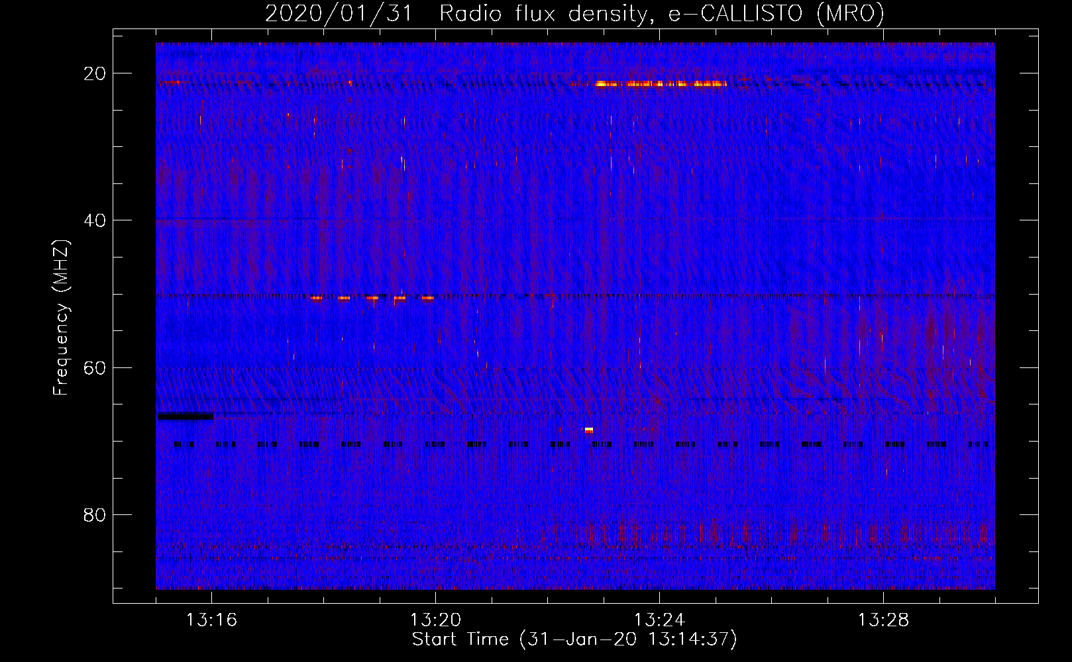Click the frequency tick label '60'
The width and height of the screenshot is (1072, 662).
[95, 367]
